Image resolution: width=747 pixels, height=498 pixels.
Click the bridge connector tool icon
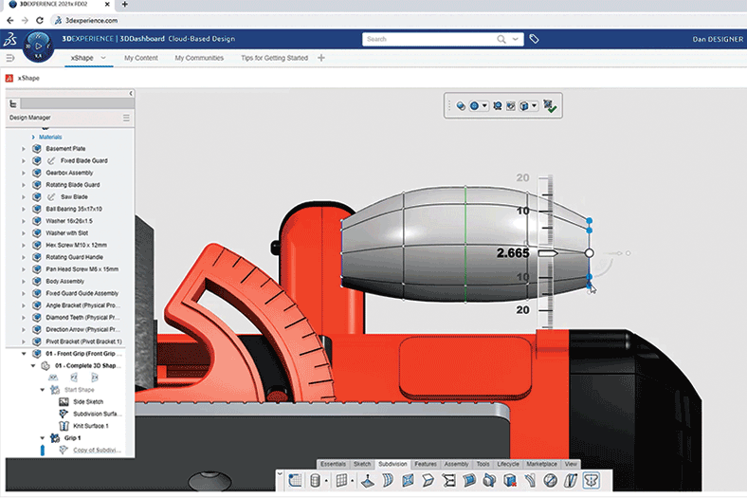point(448,480)
